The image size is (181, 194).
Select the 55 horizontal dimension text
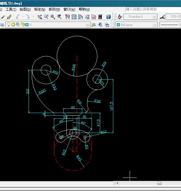click(65, 117)
